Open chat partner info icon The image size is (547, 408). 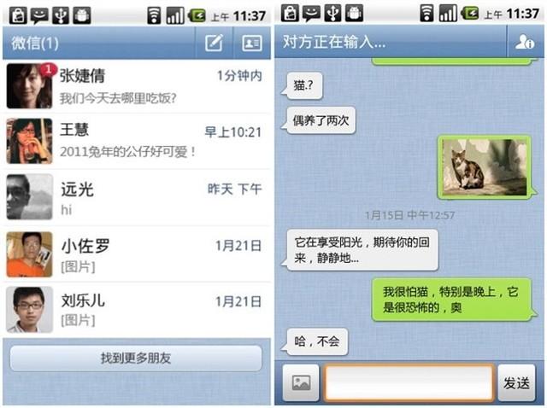pyautogui.click(x=525, y=42)
